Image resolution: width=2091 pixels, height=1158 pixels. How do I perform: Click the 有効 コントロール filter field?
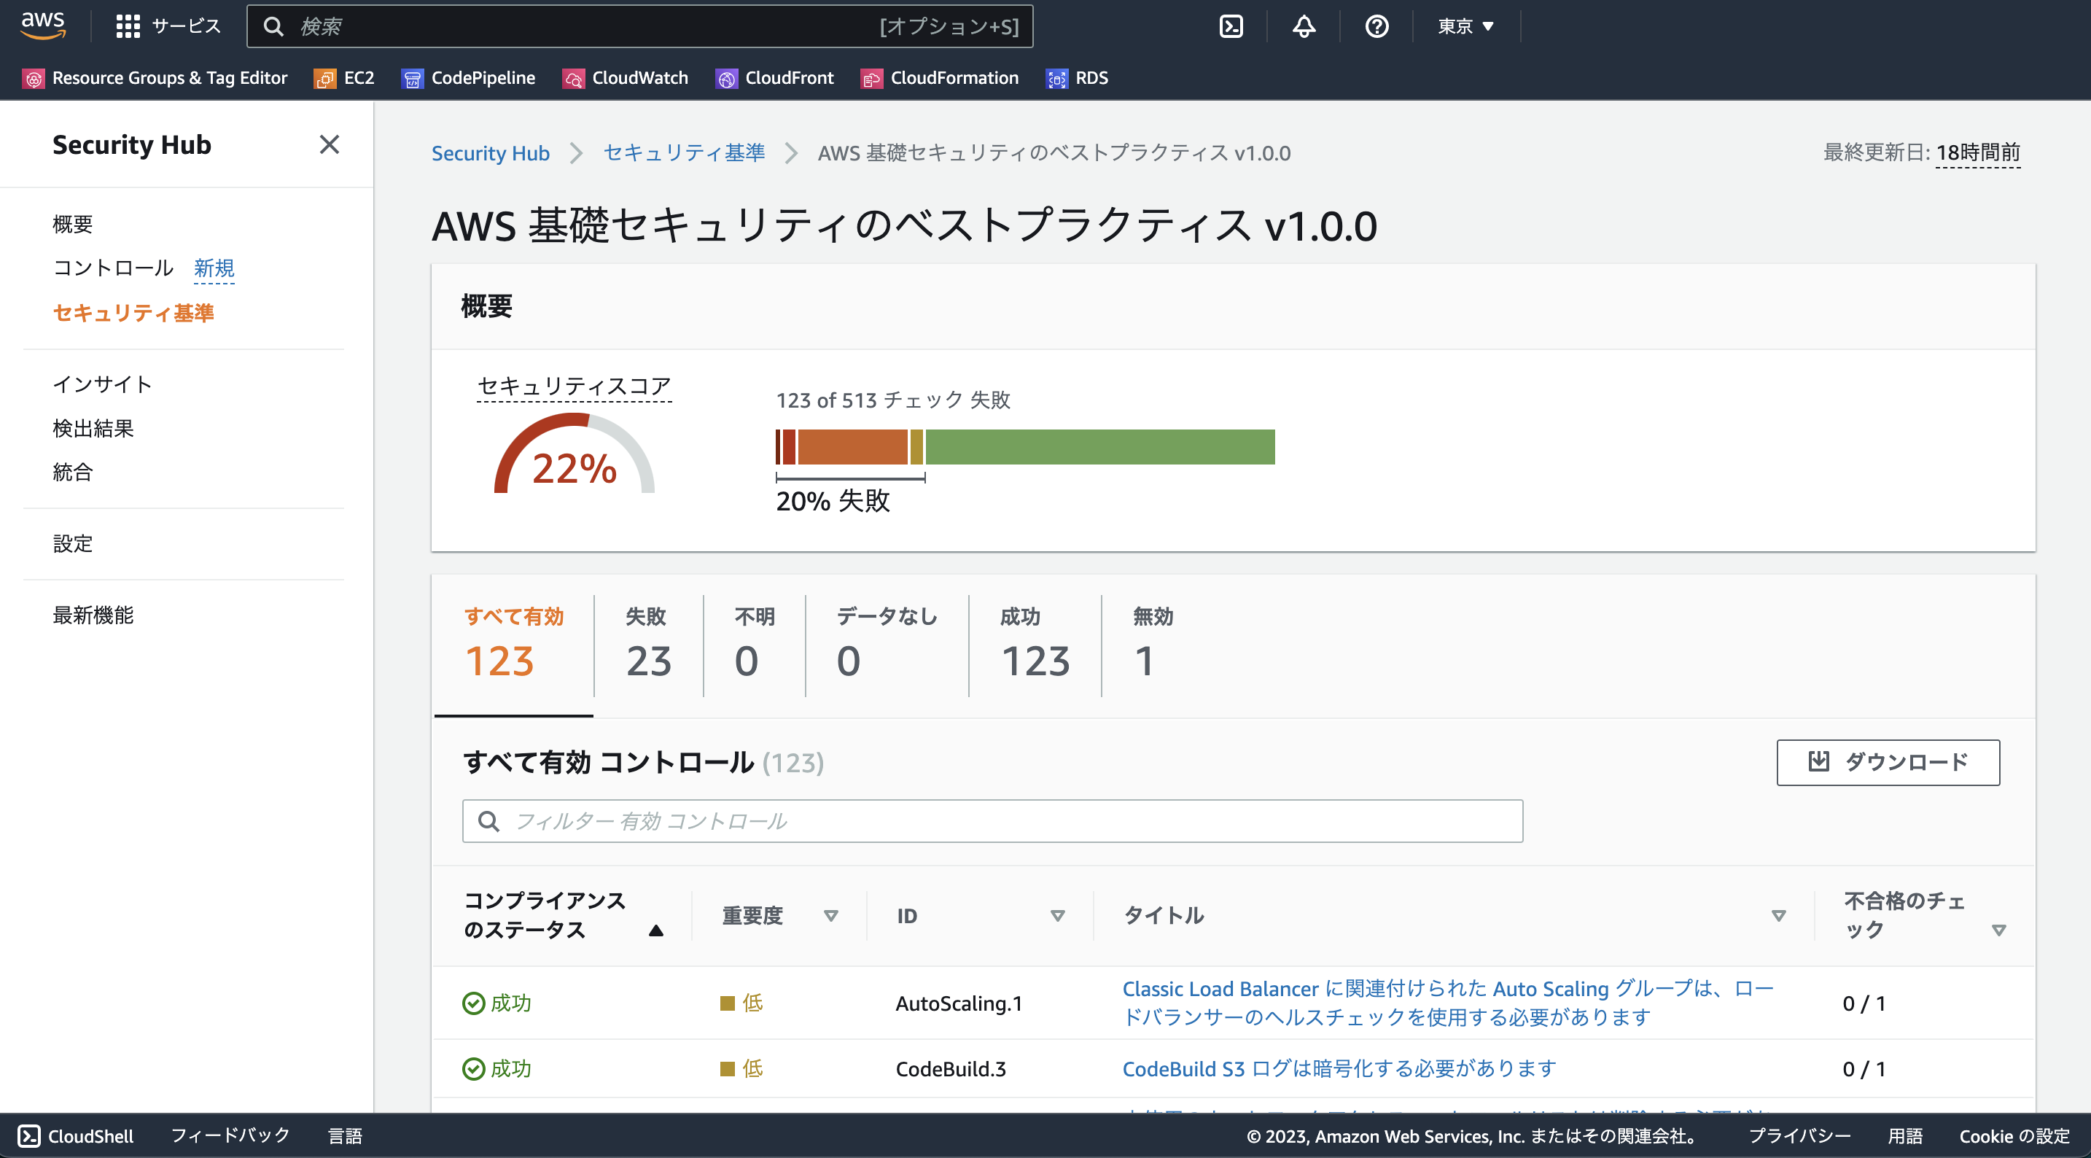991,821
